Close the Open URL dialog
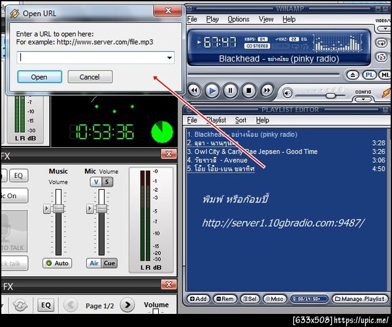The width and height of the screenshot is (392, 327). [x=168, y=10]
